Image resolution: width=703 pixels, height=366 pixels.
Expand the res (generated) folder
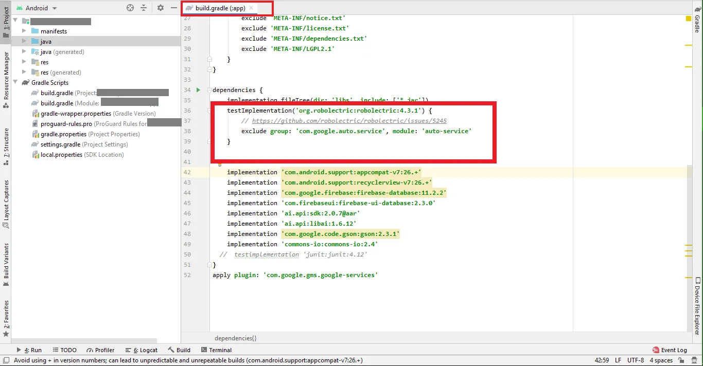(x=24, y=72)
